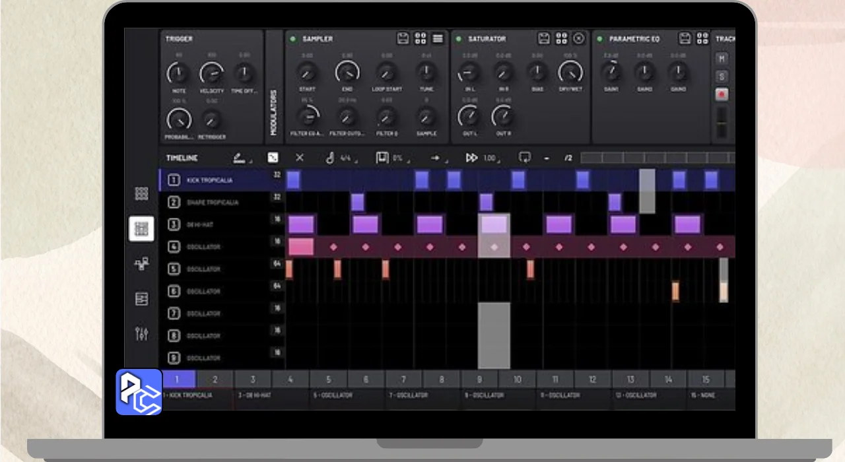Save the Sampler preset via disk icon
The image size is (845, 462).
(403, 38)
